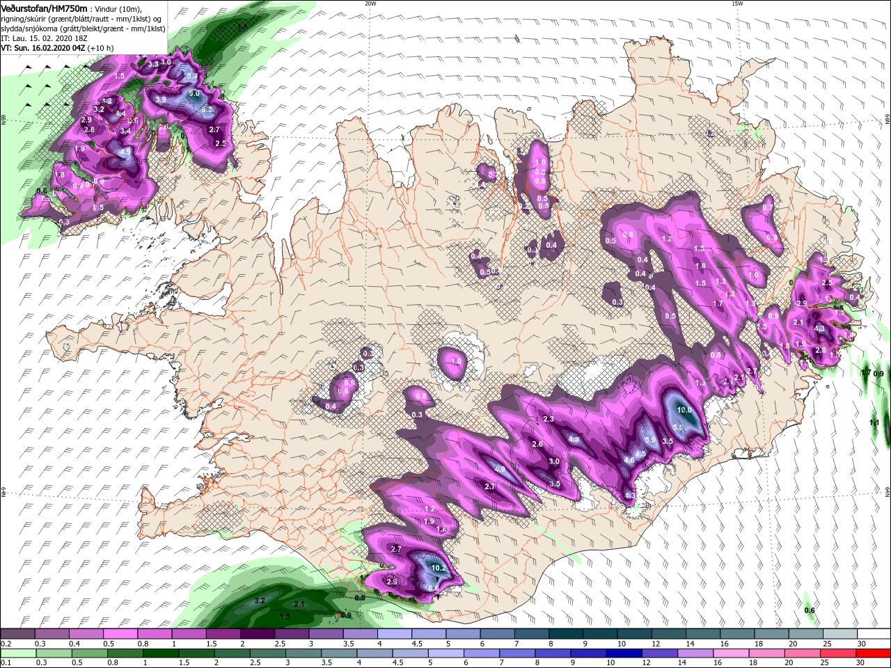
Task: Click the 2.3 snowfall value in south-central Iceland
Action: (x=549, y=419)
